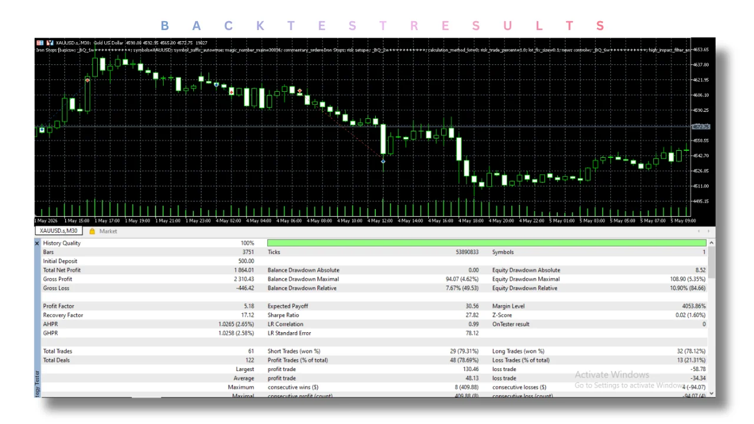Select the Profit Trades value 48 (78.69%)
Screen dimensions: 754x424
click(465, 360)
